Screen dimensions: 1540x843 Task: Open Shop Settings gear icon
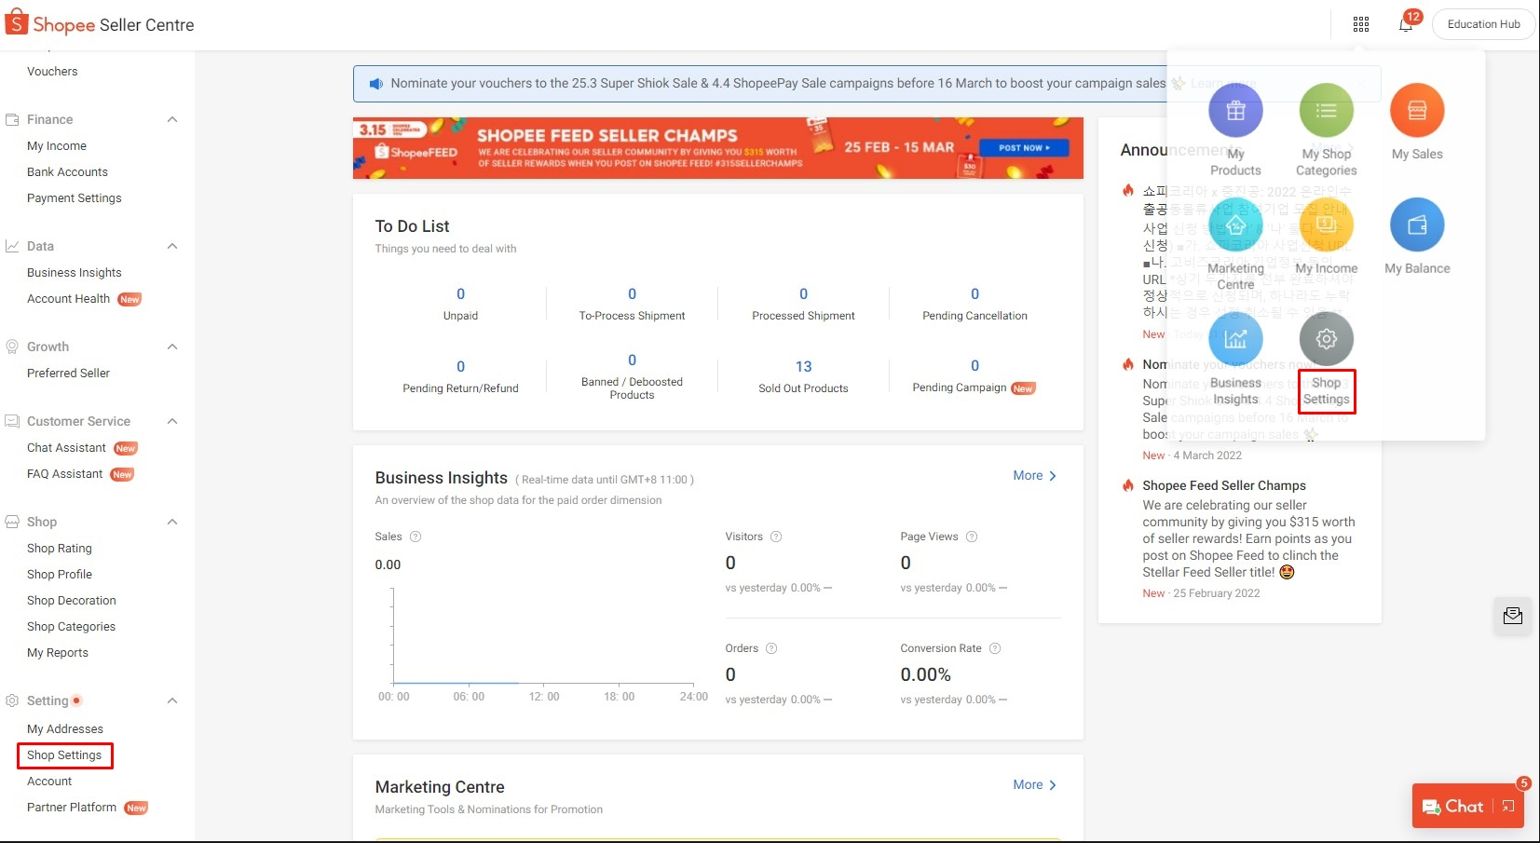1327,339
